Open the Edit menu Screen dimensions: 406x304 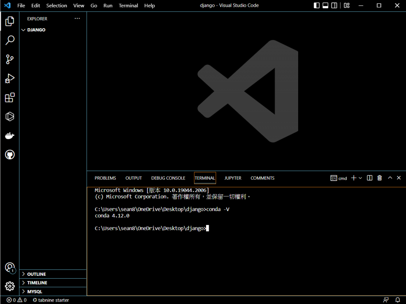pyautogui.click(x=35, y=6)
